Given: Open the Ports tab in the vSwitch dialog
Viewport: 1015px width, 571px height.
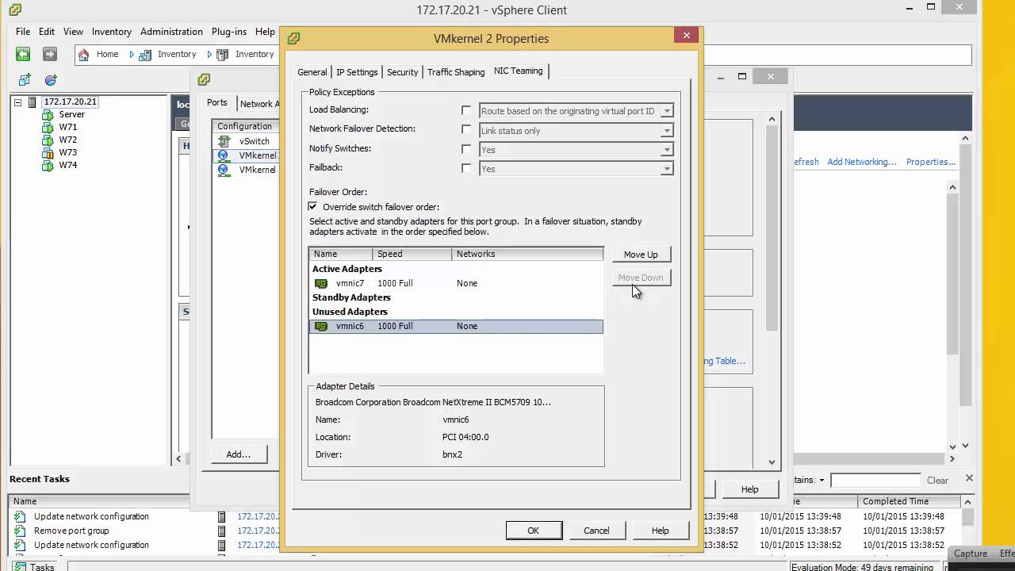Looking at the screenshot, I should pyautogui.click(x=217, y=102).
